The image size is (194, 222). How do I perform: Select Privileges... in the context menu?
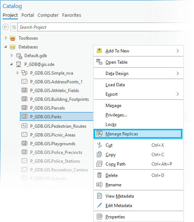[x=116, y=115]
